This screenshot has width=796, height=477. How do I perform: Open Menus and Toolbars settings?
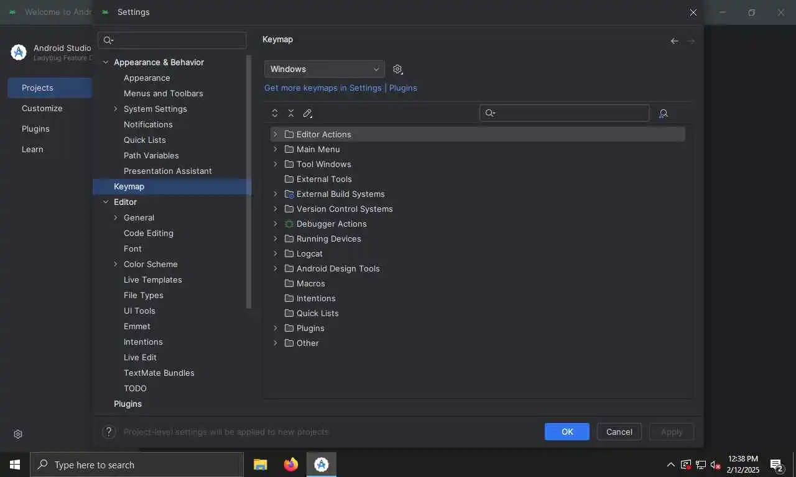[164, 93]
